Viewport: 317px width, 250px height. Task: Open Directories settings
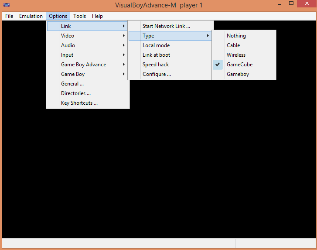[x=87, y=93]
